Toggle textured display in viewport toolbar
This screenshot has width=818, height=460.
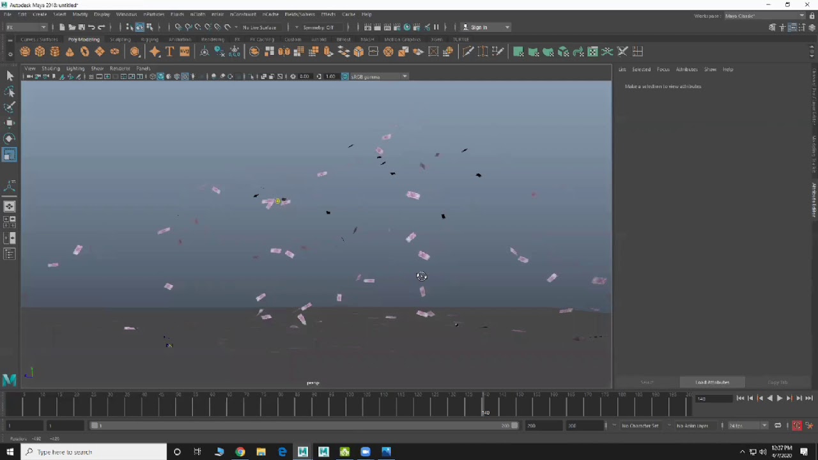point(185,77)
